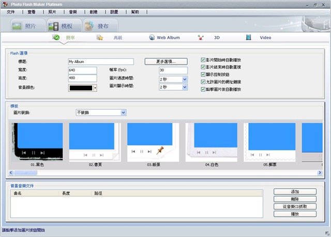
Task: Toggle 顯示控制按鈕 checkbox
Action: [x=203, y=74]
